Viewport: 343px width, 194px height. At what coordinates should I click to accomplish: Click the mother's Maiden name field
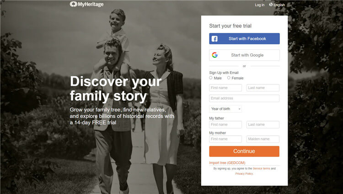pos(263,139)
